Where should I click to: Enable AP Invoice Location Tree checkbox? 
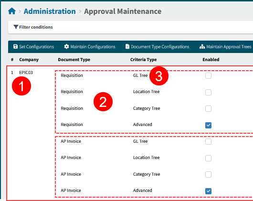pyautogui.click(x=208, y=158)
